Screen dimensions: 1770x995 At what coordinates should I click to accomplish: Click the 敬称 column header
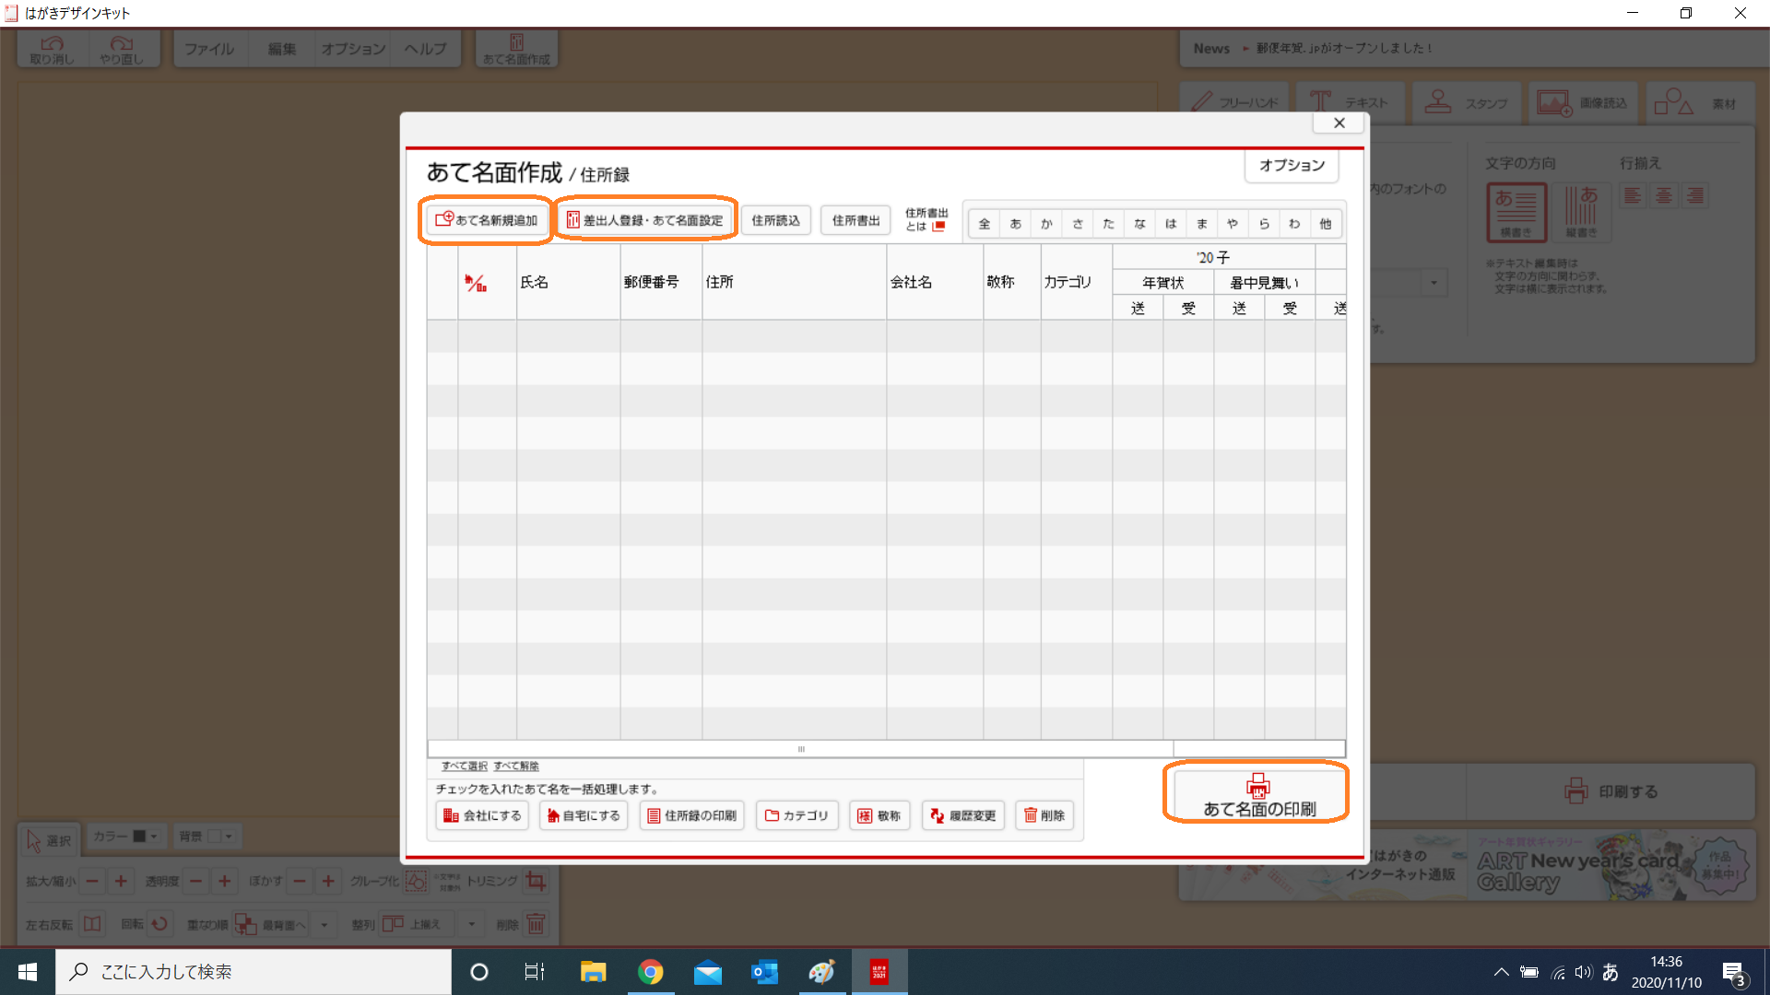tap(1012, 283)
